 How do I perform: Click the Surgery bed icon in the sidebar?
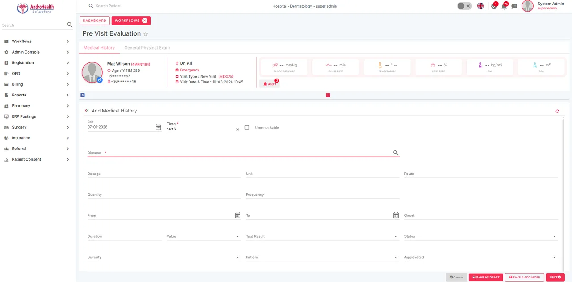[7, 127]
